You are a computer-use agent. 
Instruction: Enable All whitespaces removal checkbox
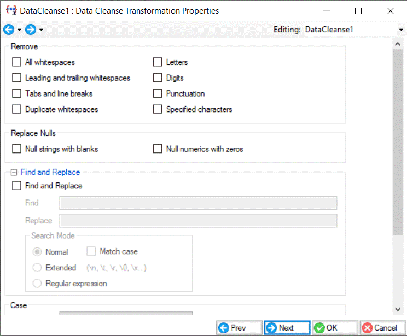16,62
